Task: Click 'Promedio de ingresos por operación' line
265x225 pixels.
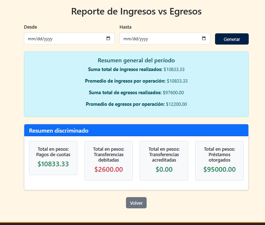Action: 136,81
